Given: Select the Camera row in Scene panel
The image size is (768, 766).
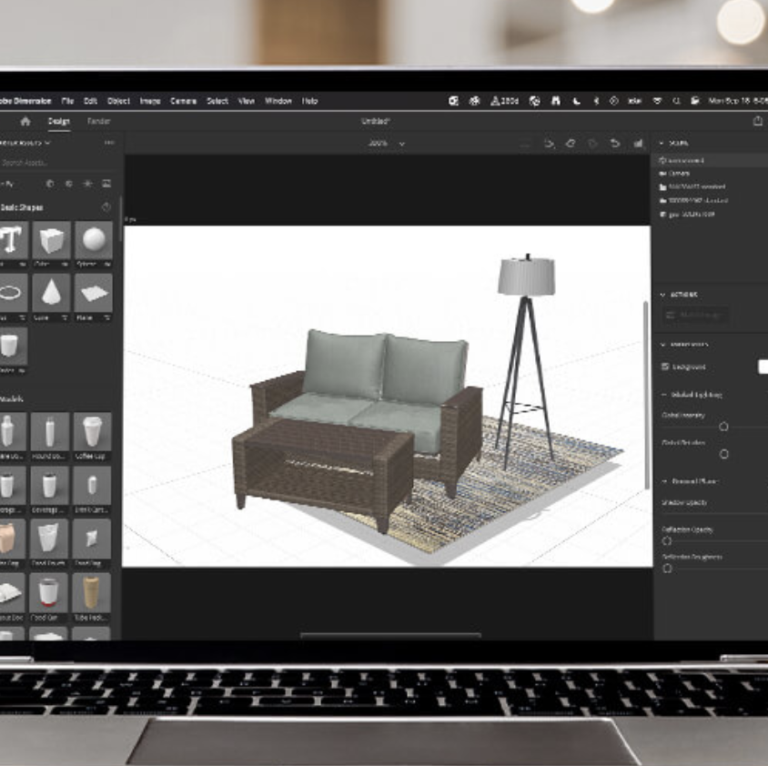Looking at the screenshot, I should (710, 174).
